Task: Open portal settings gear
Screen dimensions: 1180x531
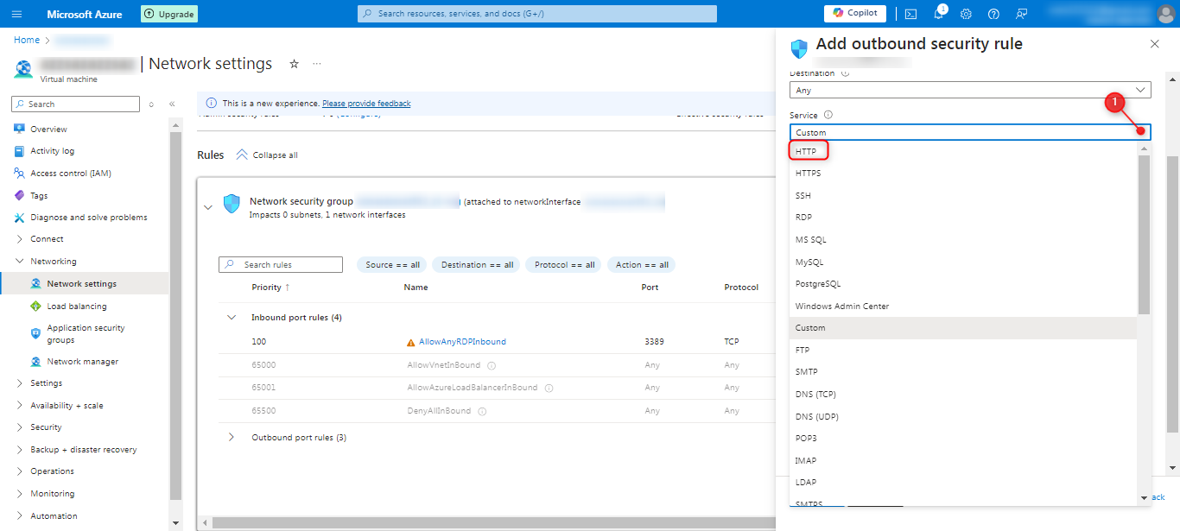Action: 966,14
